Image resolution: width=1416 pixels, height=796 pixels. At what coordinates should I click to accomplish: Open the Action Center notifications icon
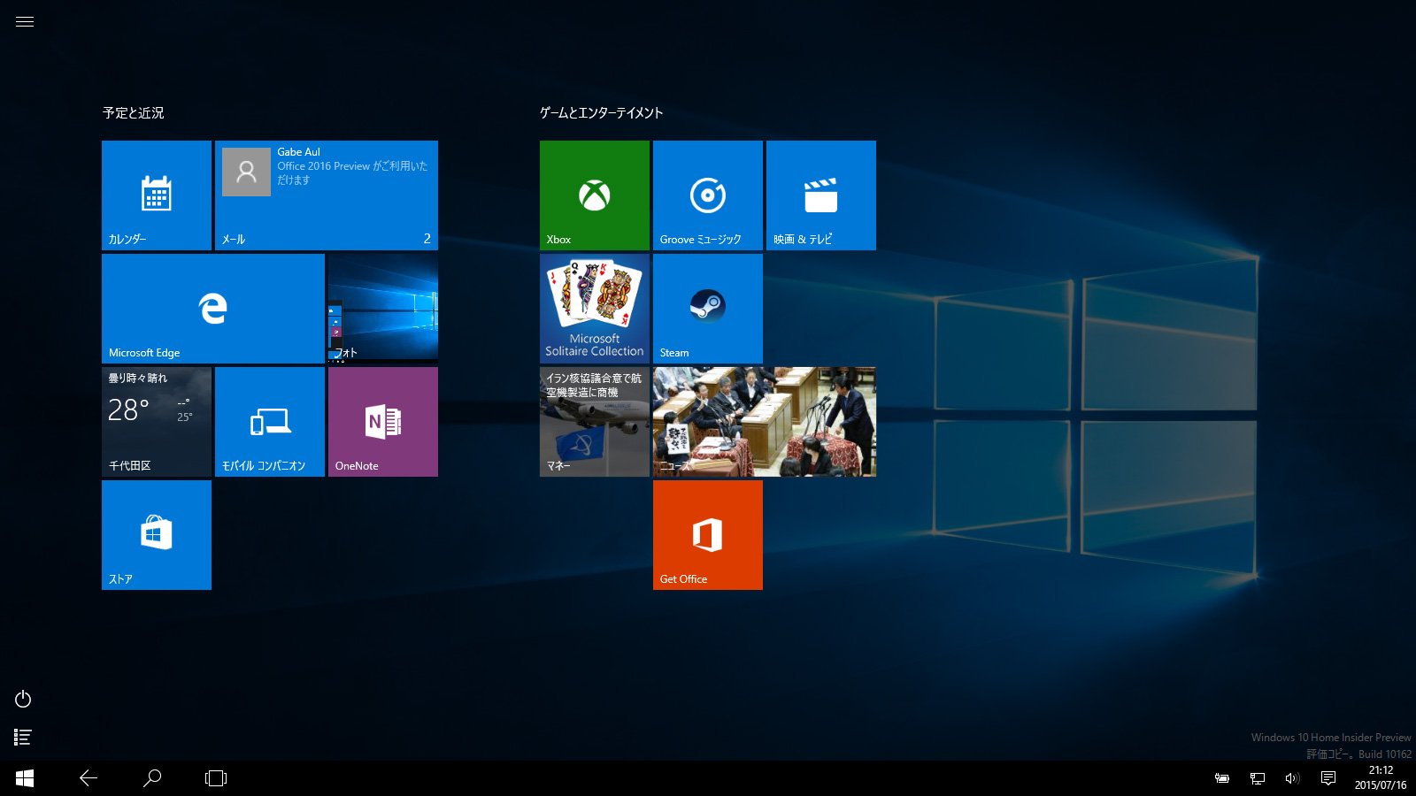(1328, 778)
